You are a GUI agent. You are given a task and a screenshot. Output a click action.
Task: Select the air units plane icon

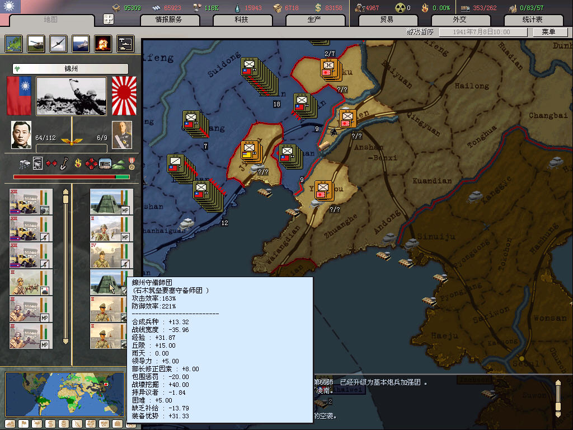pos(59,44)
